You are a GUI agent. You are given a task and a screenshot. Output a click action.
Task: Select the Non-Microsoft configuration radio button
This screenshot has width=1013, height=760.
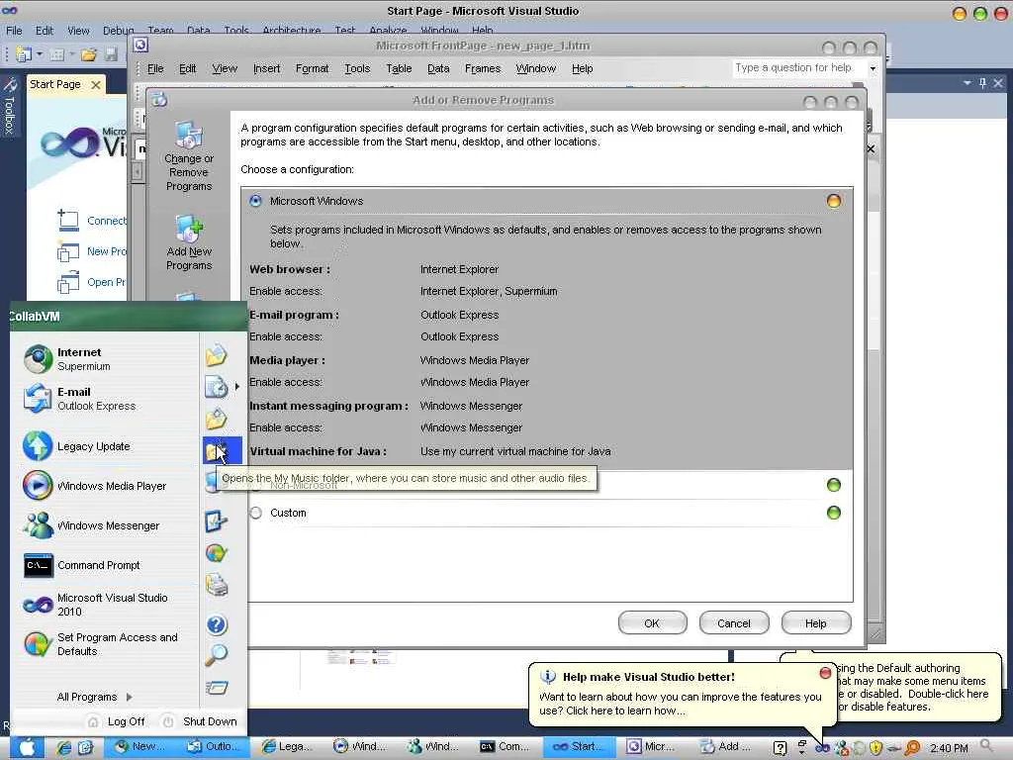pos(256,485)
